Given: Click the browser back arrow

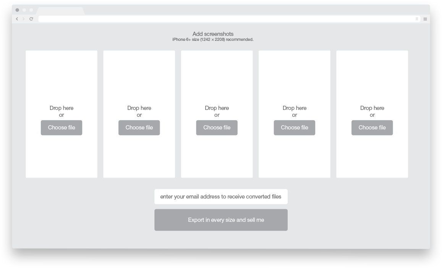Looking at the screenshot, I should 17,19.
